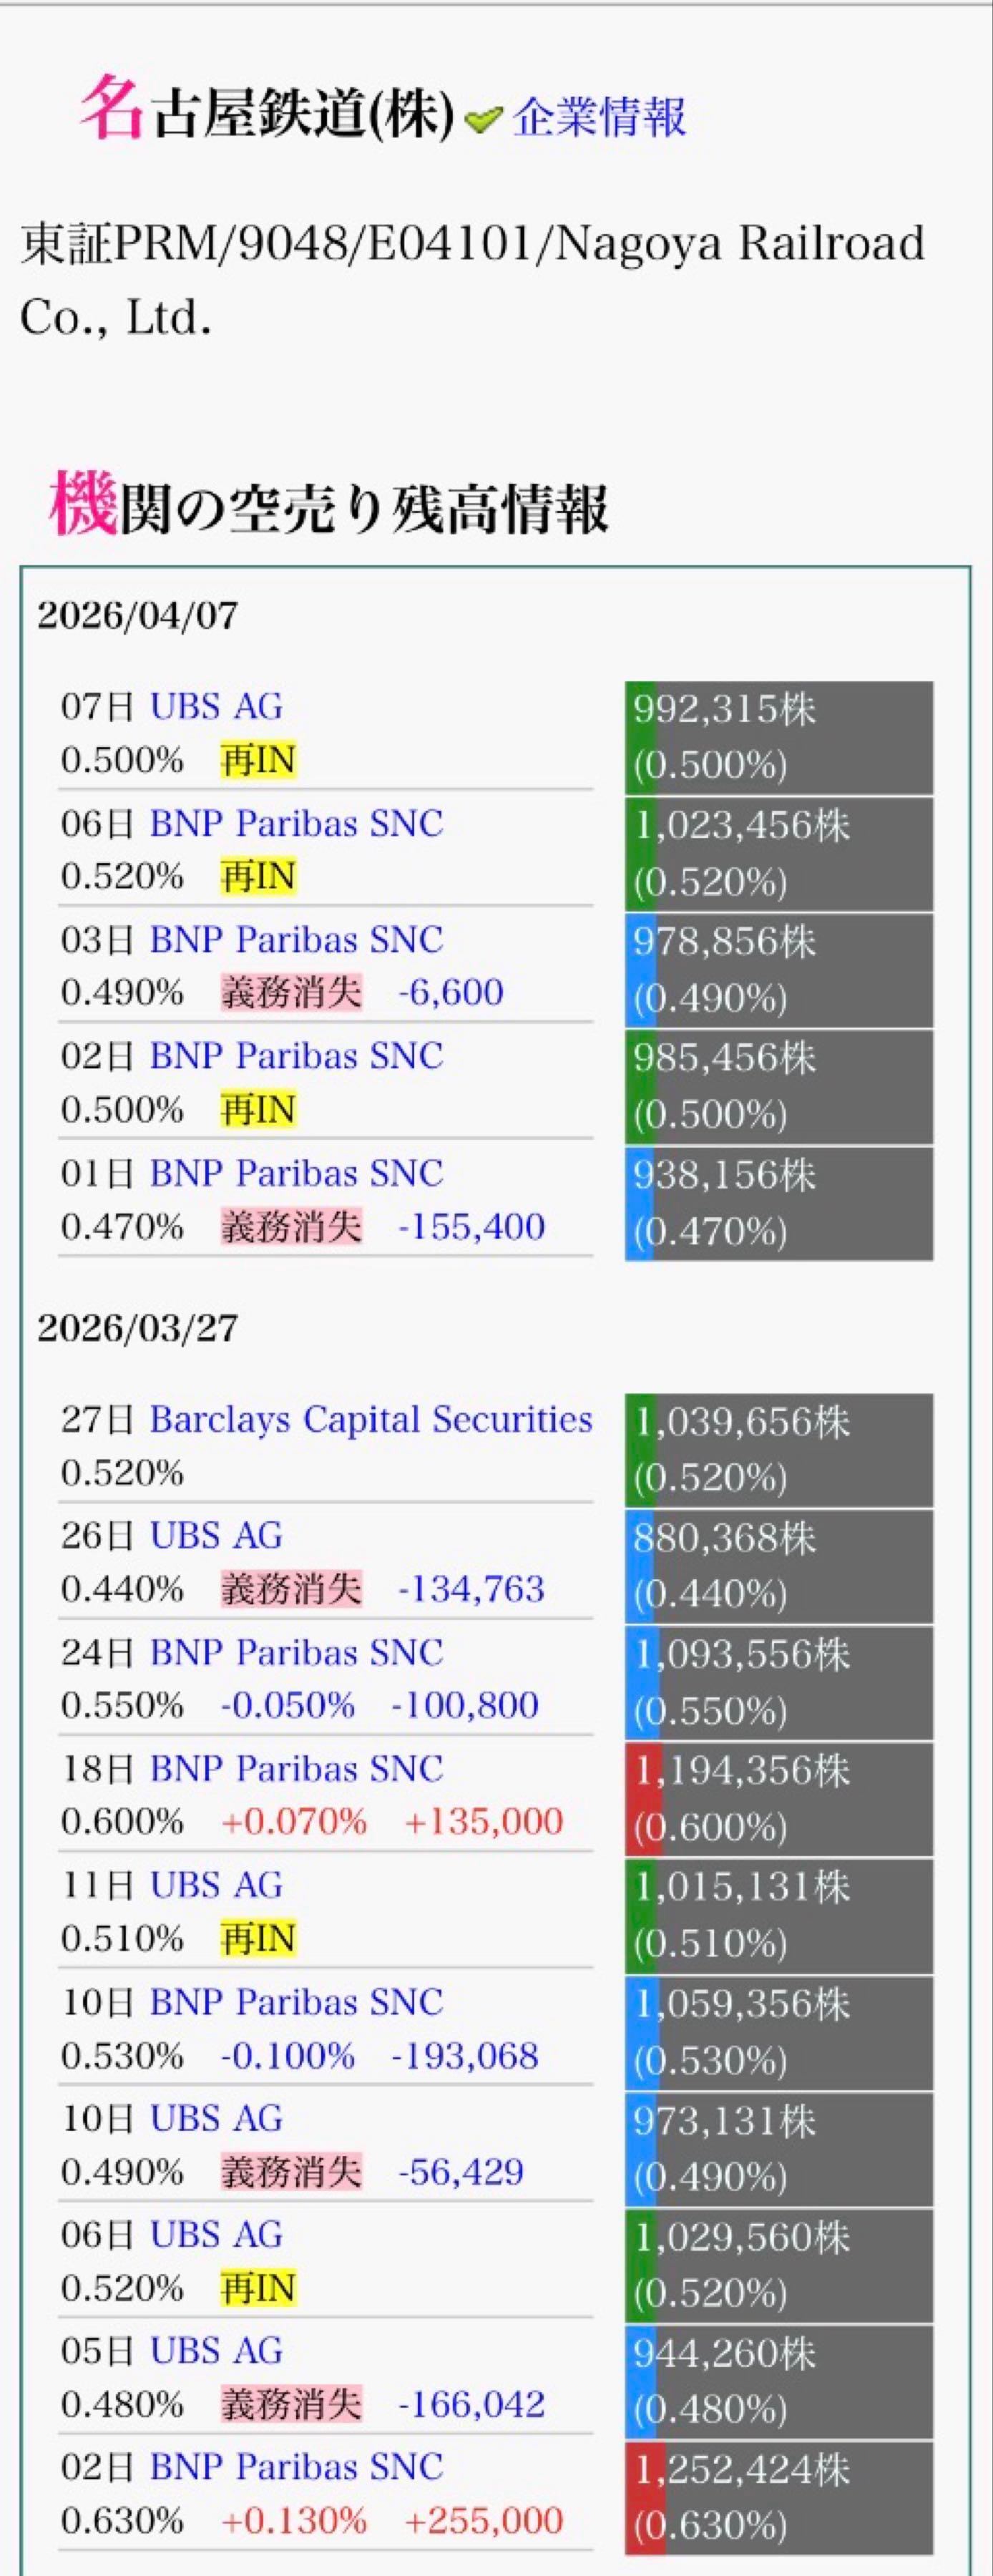993x2576 pixels.
Task: Select BNP Paribas SNC entry on 24日
Action: point(296,1652)
